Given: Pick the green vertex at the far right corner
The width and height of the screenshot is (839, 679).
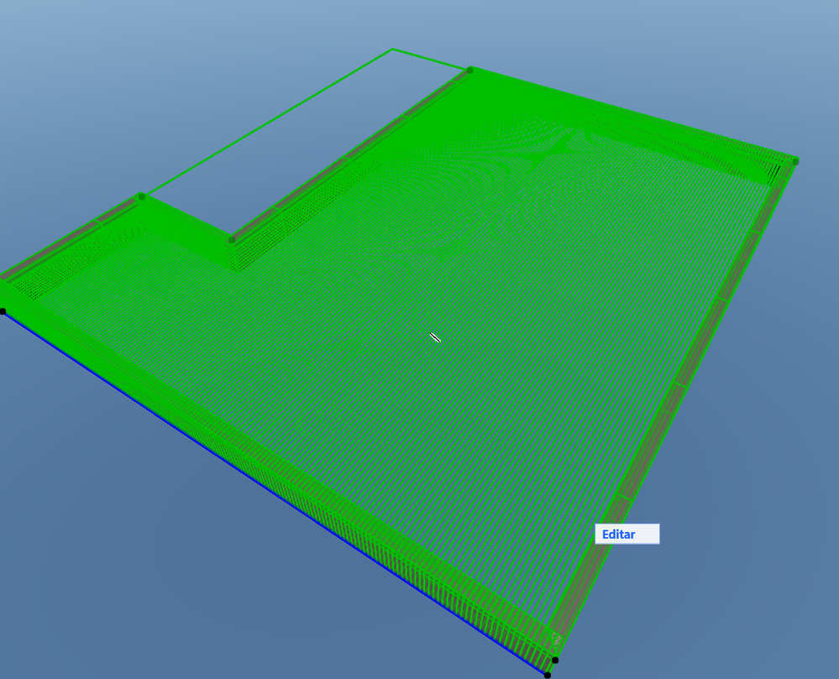Looking at the screenshot, I should click(x=795, y=161).
